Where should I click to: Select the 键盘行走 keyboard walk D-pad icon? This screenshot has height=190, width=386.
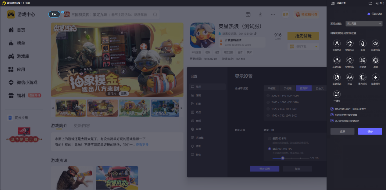click(x=350, y=43)
